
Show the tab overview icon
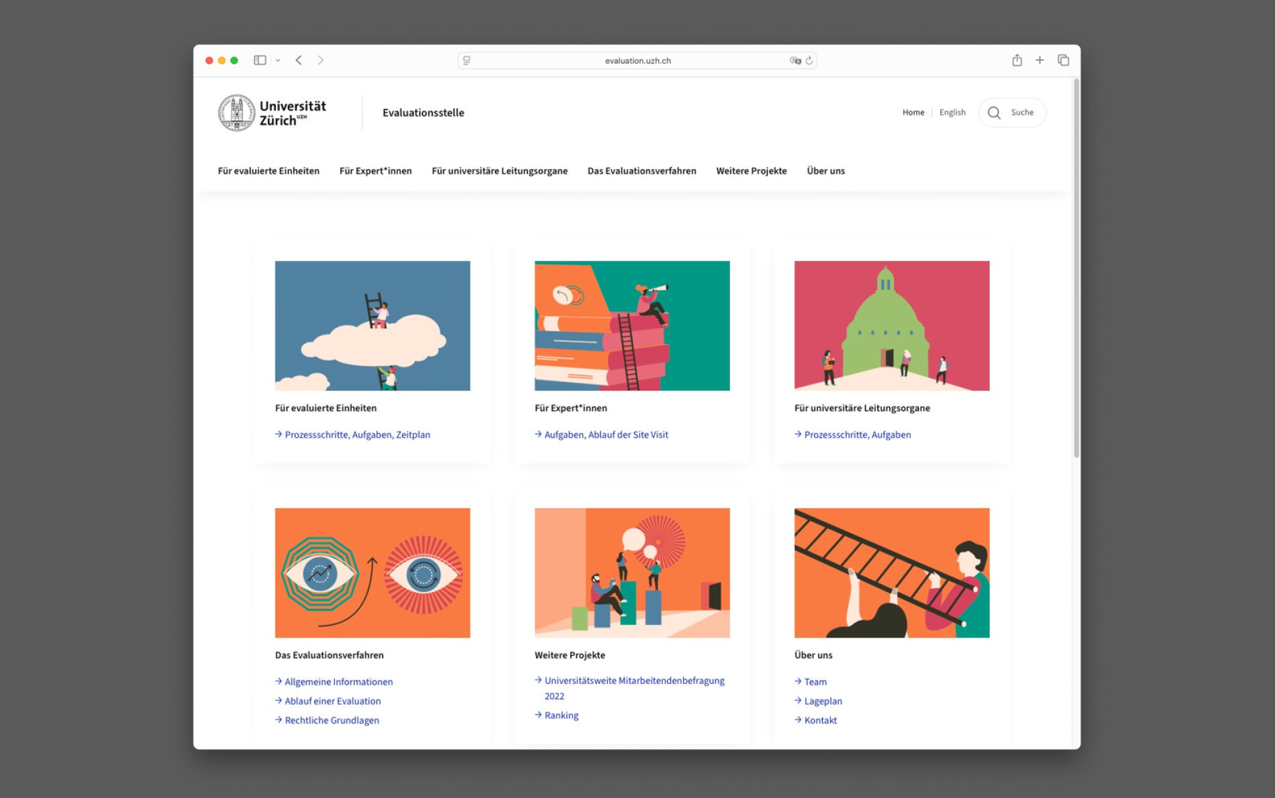coord(1063,60)
